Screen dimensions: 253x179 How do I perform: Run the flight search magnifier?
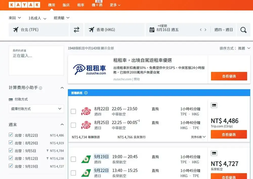pos(243,30)
